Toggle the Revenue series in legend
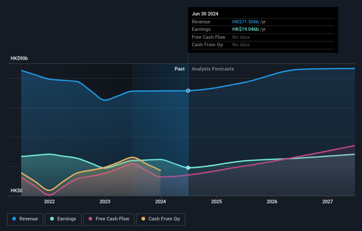The height and width of the screenshot is (231, 362). [x=25, y=219]
